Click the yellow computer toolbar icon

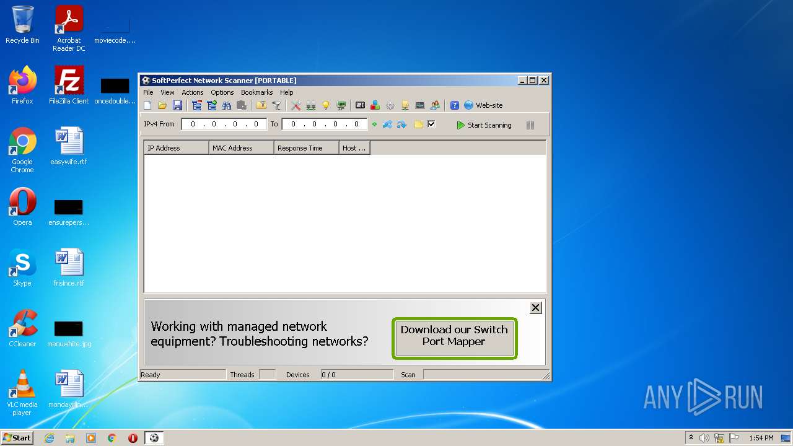(x=405, y=105)
